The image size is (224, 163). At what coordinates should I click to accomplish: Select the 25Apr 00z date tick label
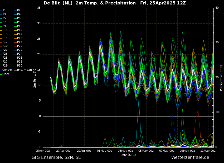43,151
